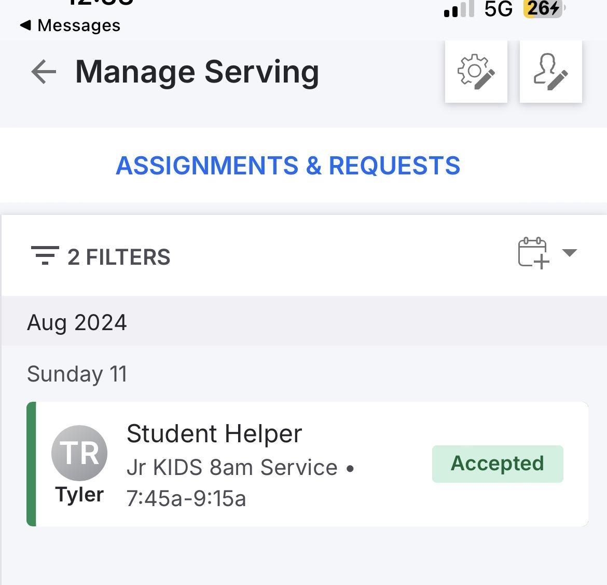Open the 2 FILTERS options
This screenshot has width=607, height=585.
tap(119, 257)
